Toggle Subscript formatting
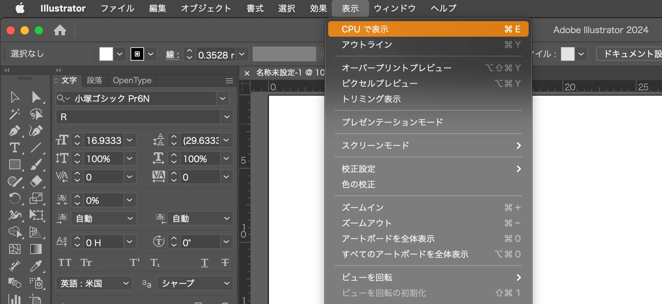Viewport: 662px width, 304px height. click(x=155, y=262)
